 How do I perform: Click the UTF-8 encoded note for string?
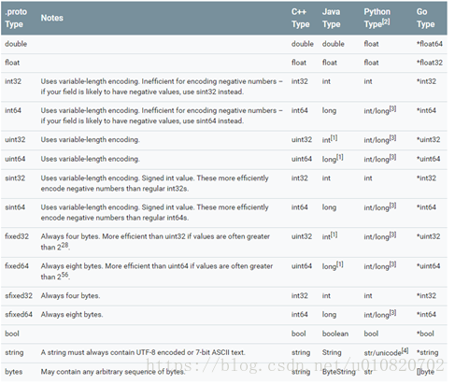tap(143, 352)
